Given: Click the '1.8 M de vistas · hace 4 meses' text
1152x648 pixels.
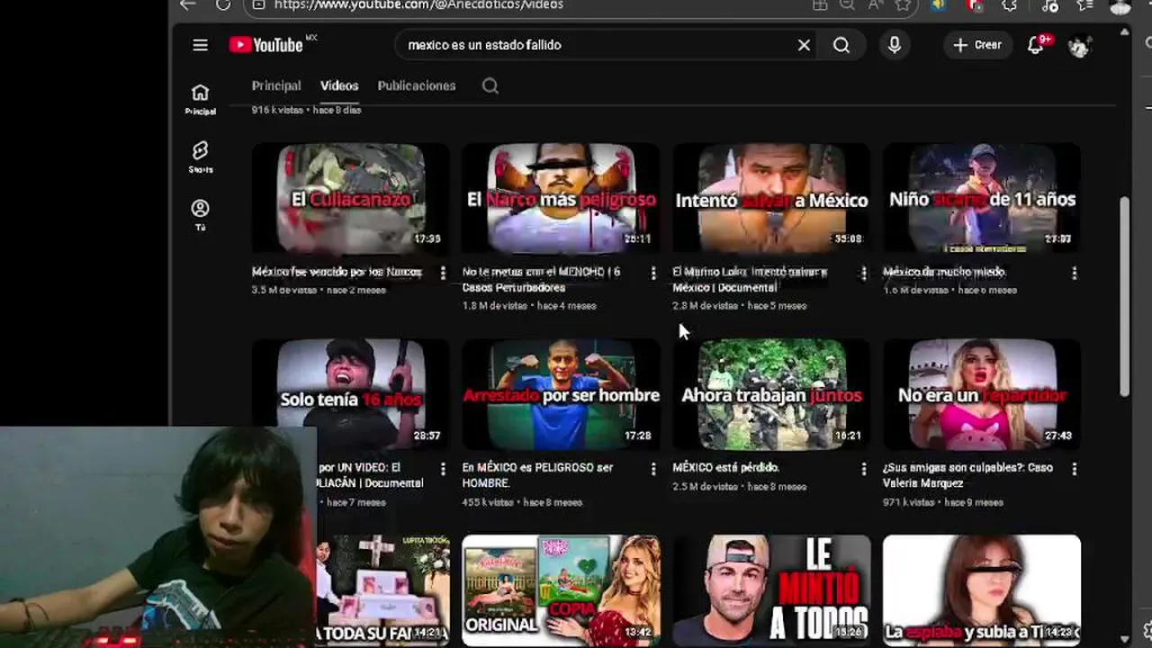Looking at the screenshot, I should coord(529,306).
